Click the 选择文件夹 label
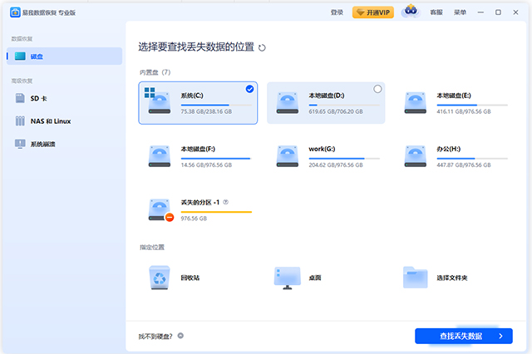 point(452,278)
